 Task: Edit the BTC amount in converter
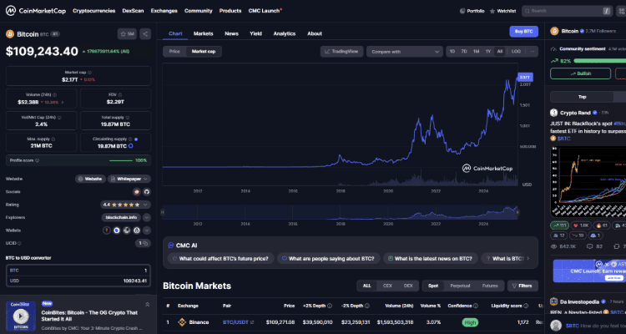coord(78,271)
